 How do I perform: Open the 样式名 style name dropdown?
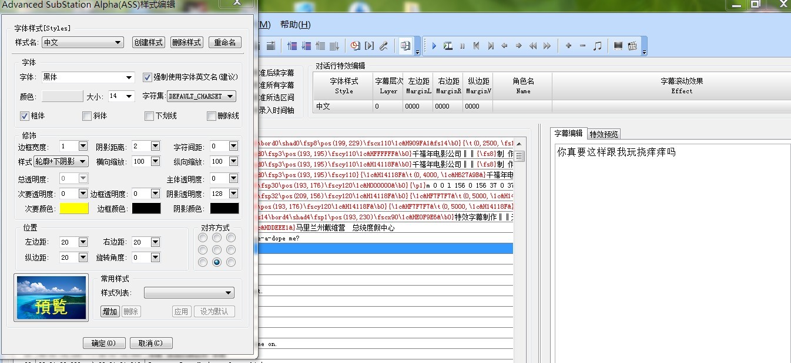(x=83, y=42)
